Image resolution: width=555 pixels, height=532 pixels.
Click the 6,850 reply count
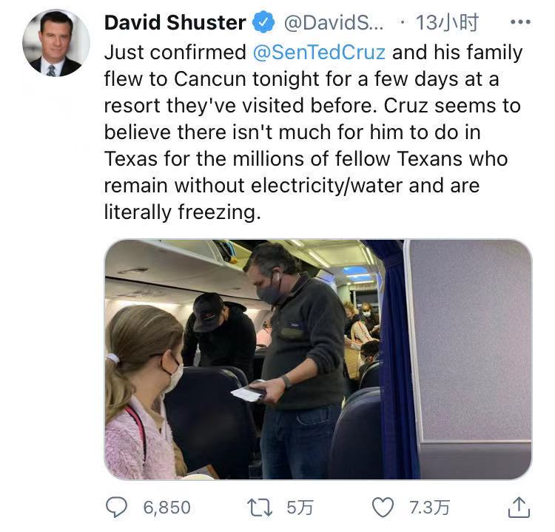pos(166,508)
